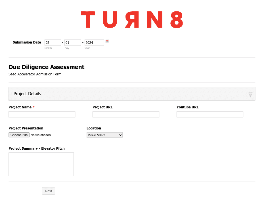The width and height of the screenshot is (264, 200).
Task: Click the 'No file chosen' text
Action: point(41,135)
